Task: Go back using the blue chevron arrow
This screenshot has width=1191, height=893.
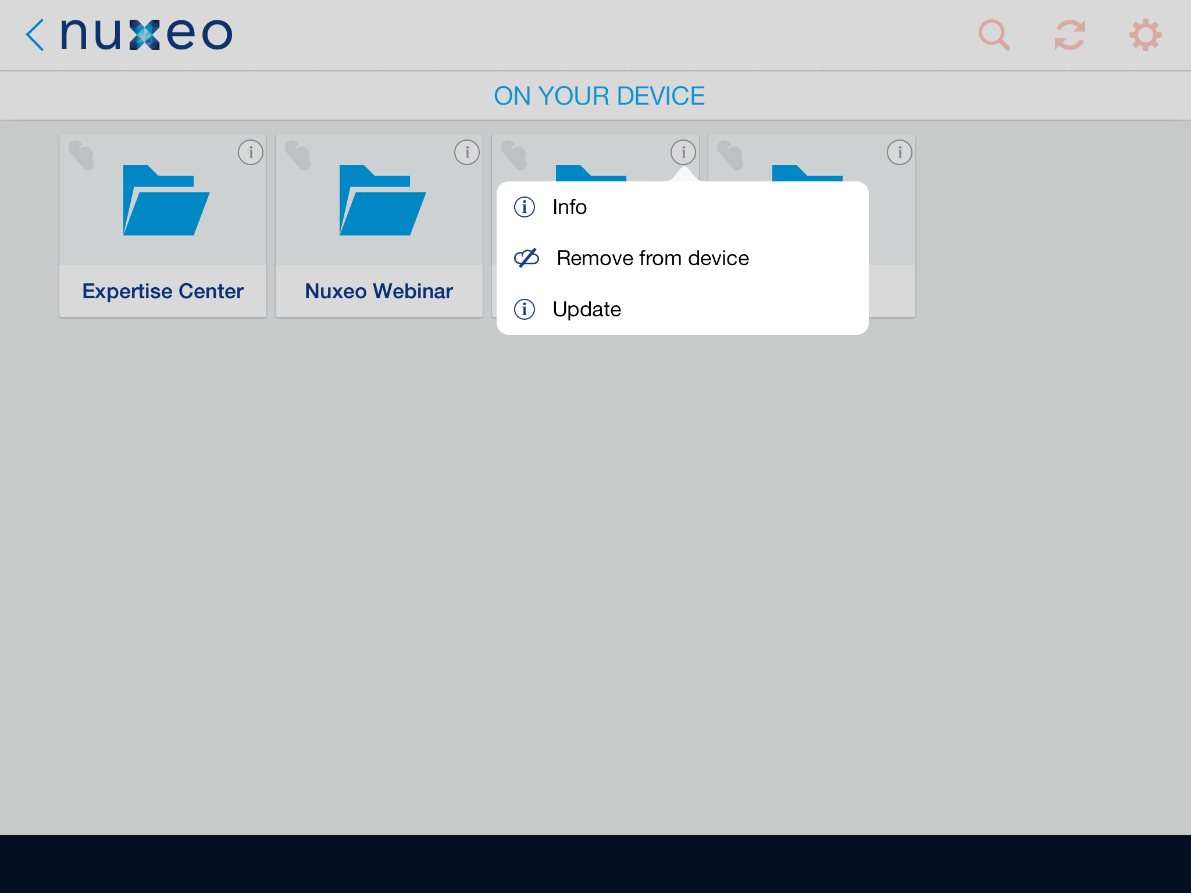Action: (35, 35)
